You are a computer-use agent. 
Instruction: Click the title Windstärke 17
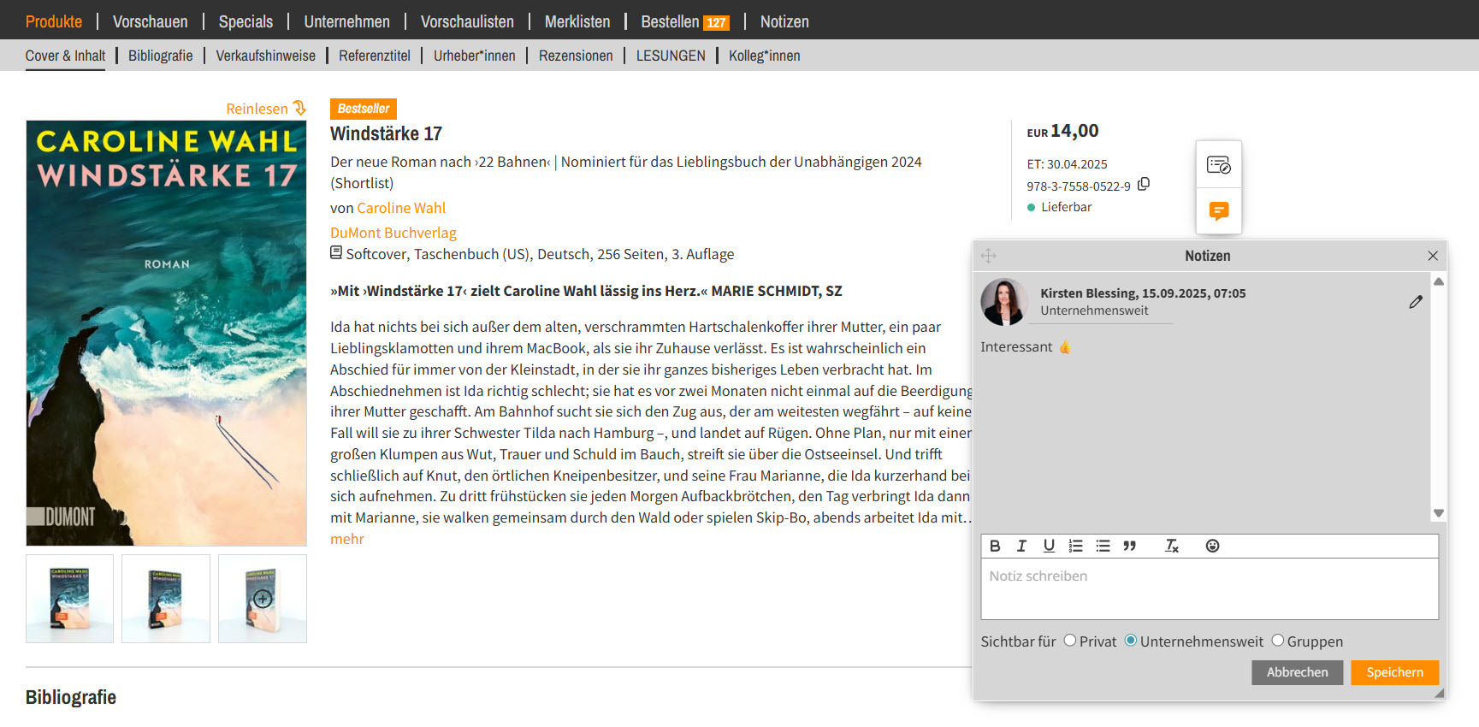(x=386, y=133)
